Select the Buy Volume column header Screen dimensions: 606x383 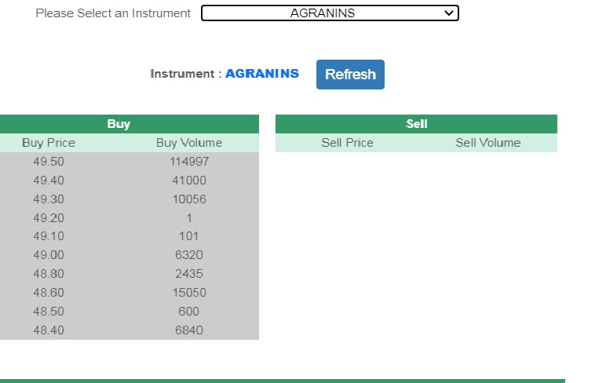coord(189,143)
